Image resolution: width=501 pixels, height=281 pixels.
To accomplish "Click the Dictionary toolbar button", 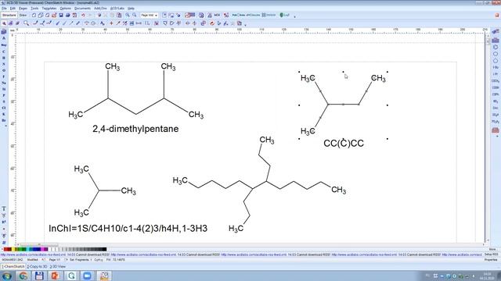I will tap(269, 15).
